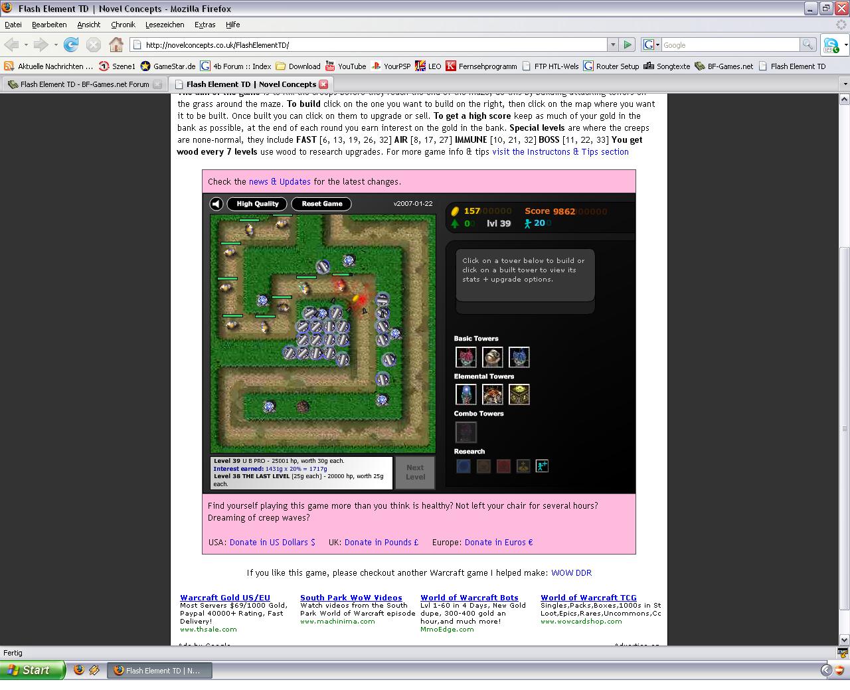Open the forward history dropdown arrow
Image resolution: width=850 pixels, height=690 pixels.
pos(56,44)
